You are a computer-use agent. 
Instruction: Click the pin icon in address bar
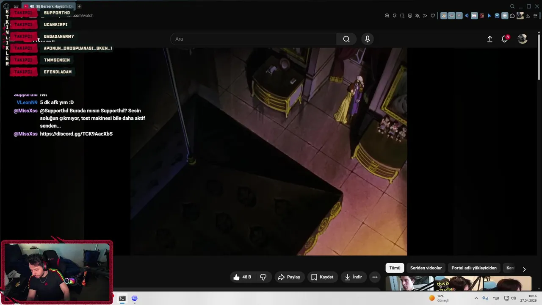click(x=395, y=16)
